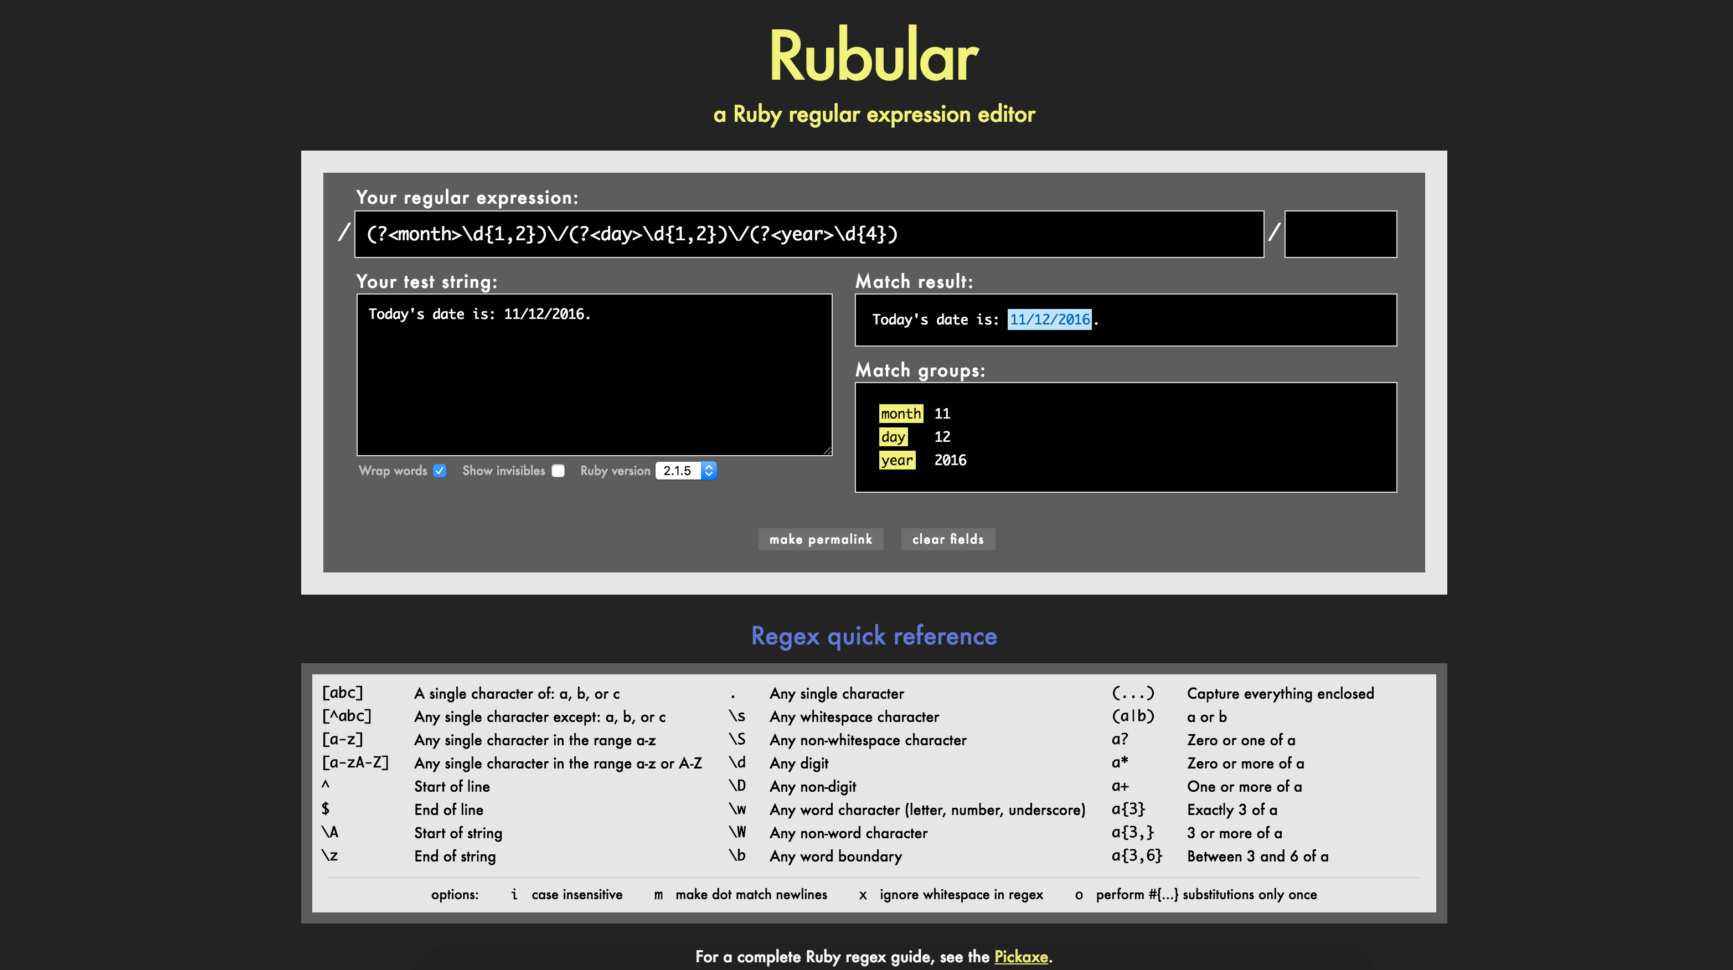The image size is (1733, 970).
Task: Click the case insensitive option row
Action: [x=576, y=895]
